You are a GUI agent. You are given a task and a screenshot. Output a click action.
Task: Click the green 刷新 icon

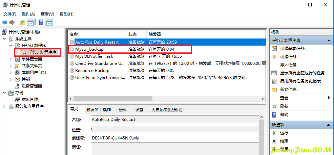(274, 106)
